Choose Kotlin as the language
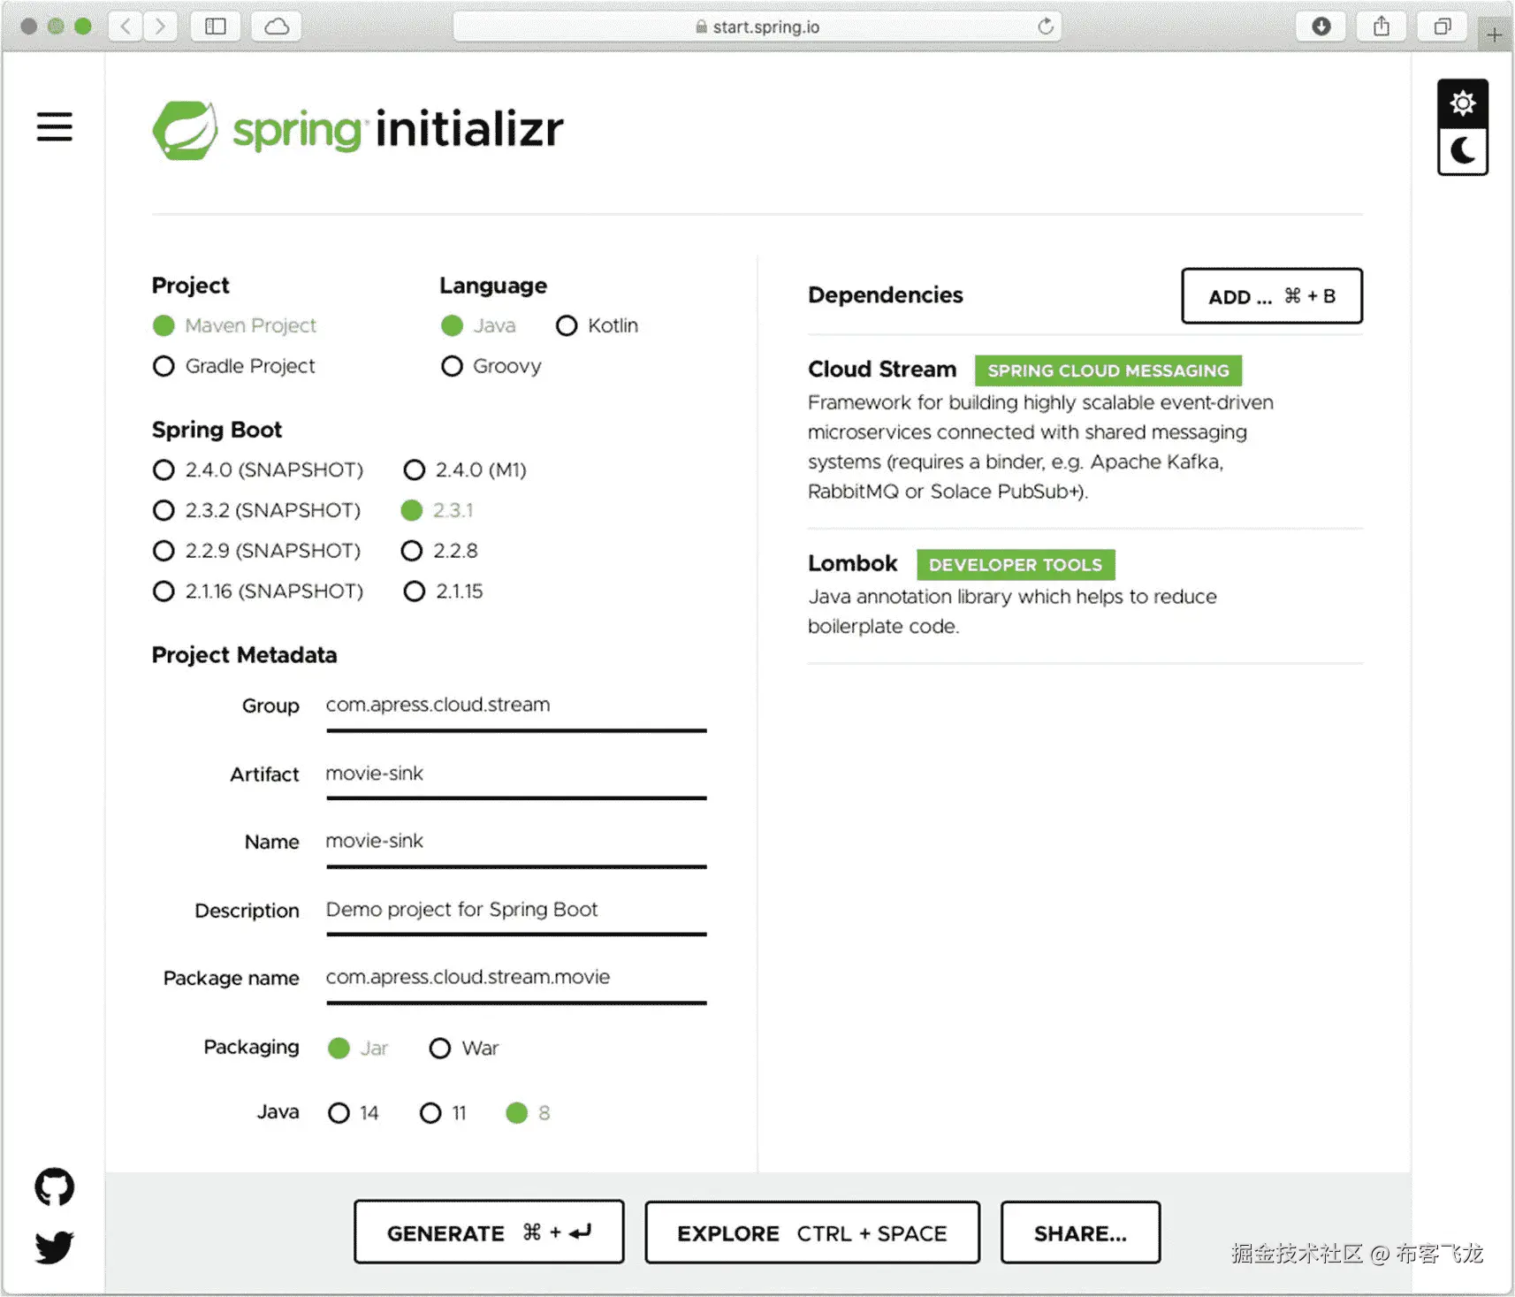This screenshot has height=1297, width=1515. click(x=597, y=325)
